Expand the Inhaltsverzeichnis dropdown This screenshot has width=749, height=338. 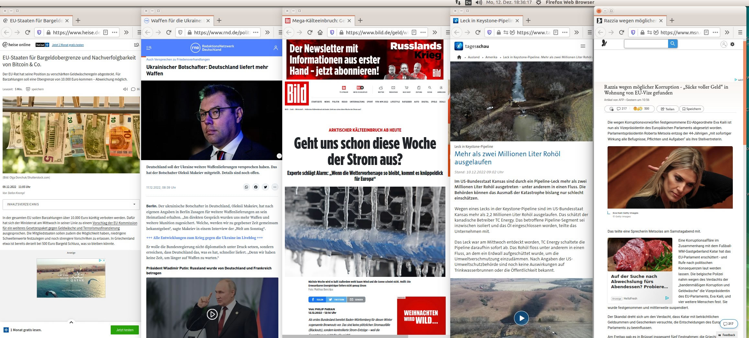click(x=134, y=204)
